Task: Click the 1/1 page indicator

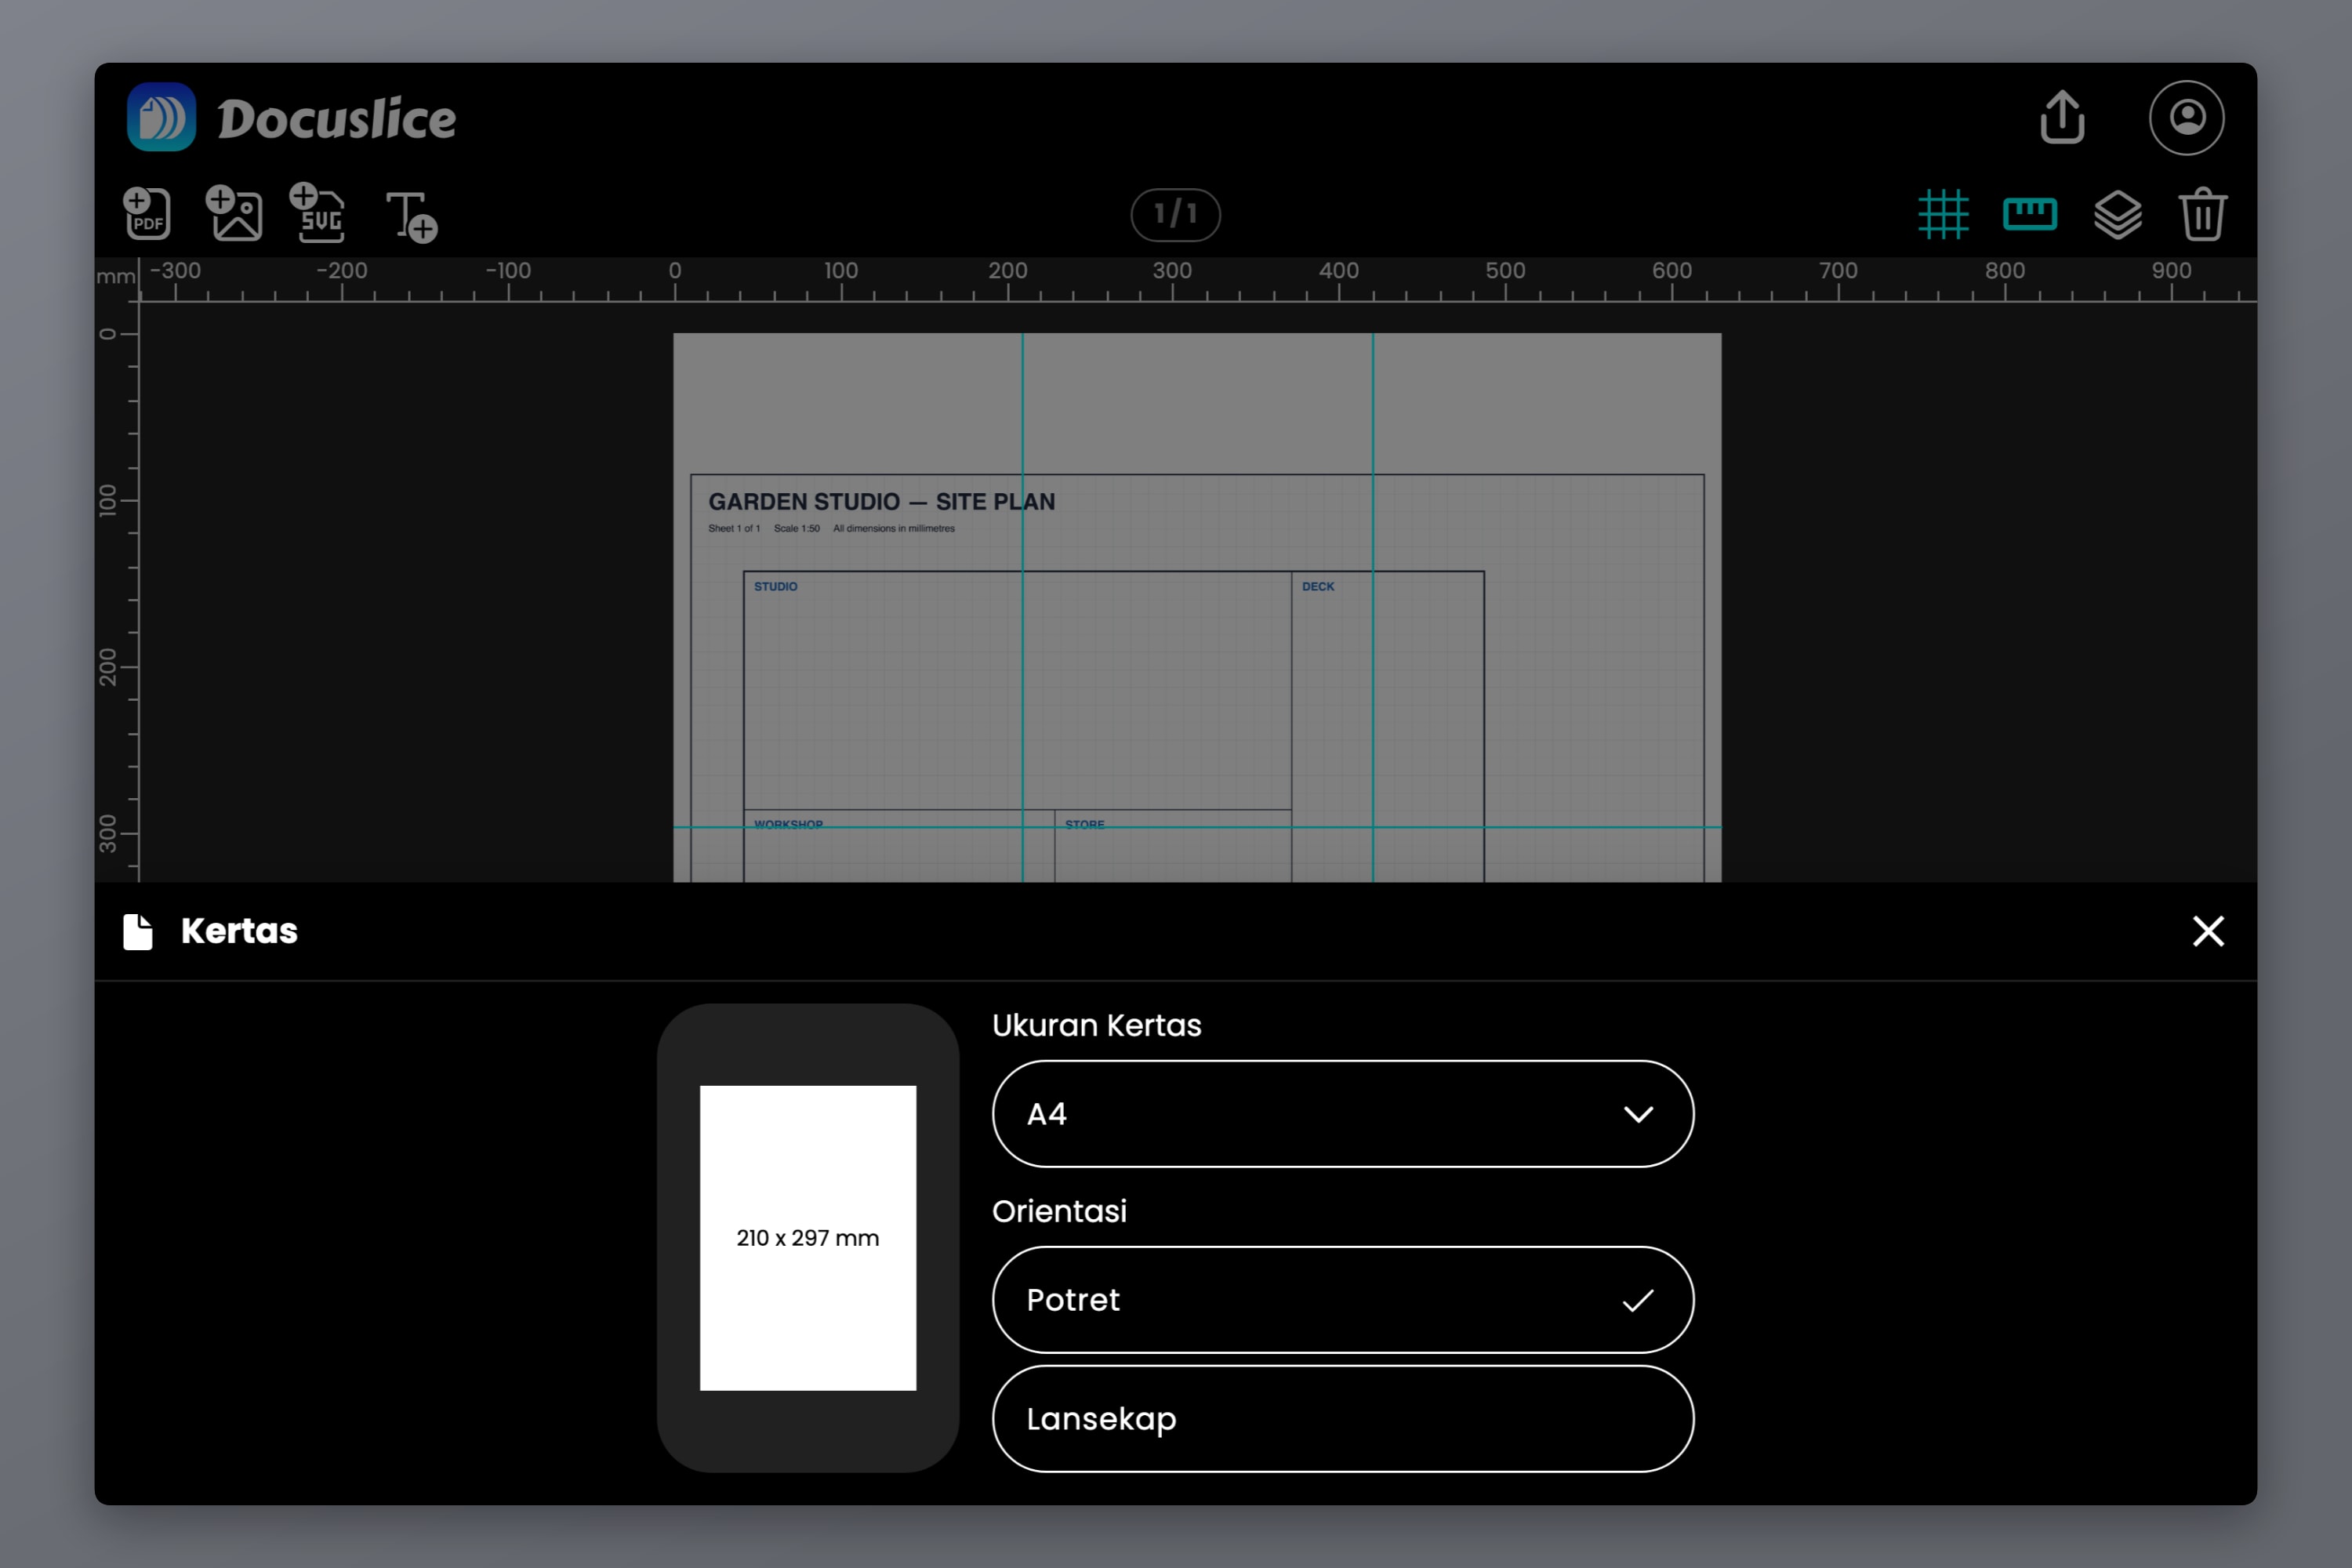Action: [1175, 214]
